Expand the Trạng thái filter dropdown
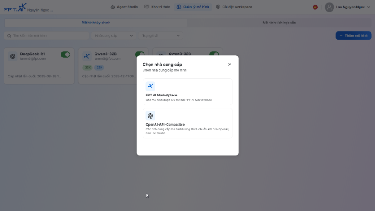 coord(161,35)
